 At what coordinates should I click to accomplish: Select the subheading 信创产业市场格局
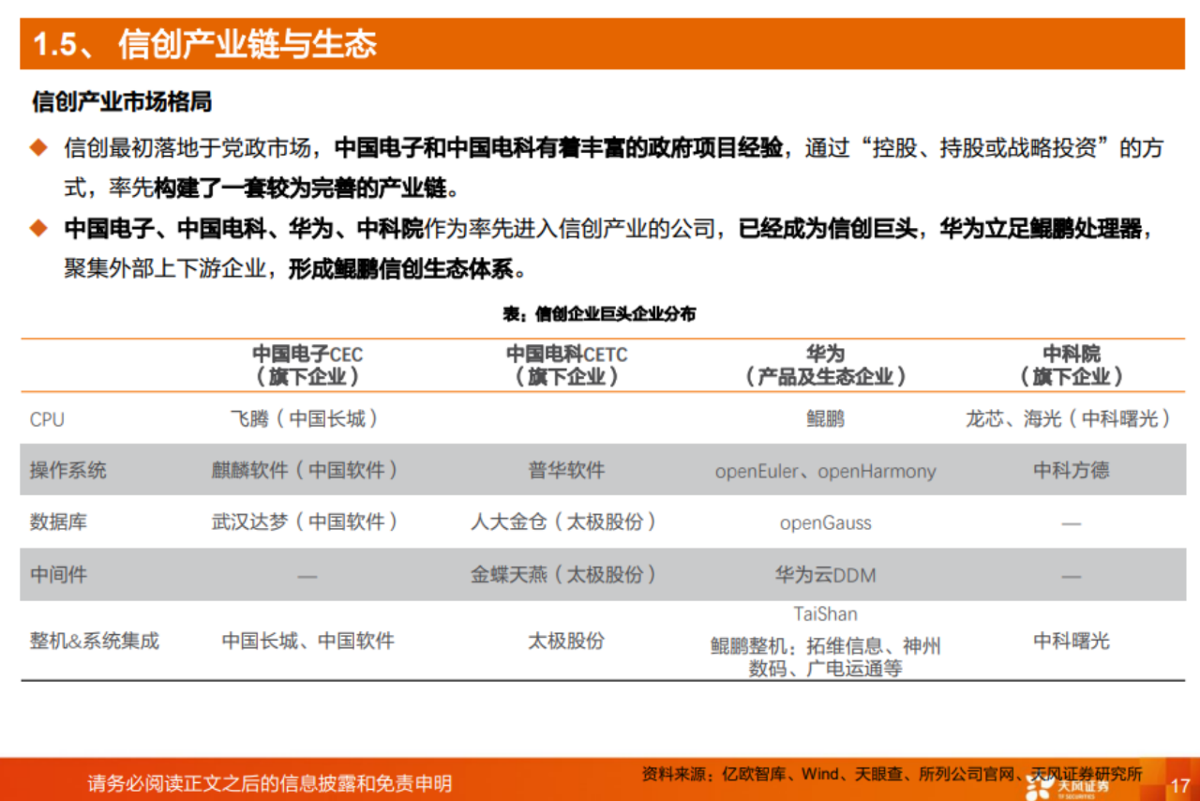click(x=122, y=101)
